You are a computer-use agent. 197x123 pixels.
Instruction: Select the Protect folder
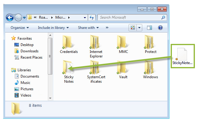(150, 43)
